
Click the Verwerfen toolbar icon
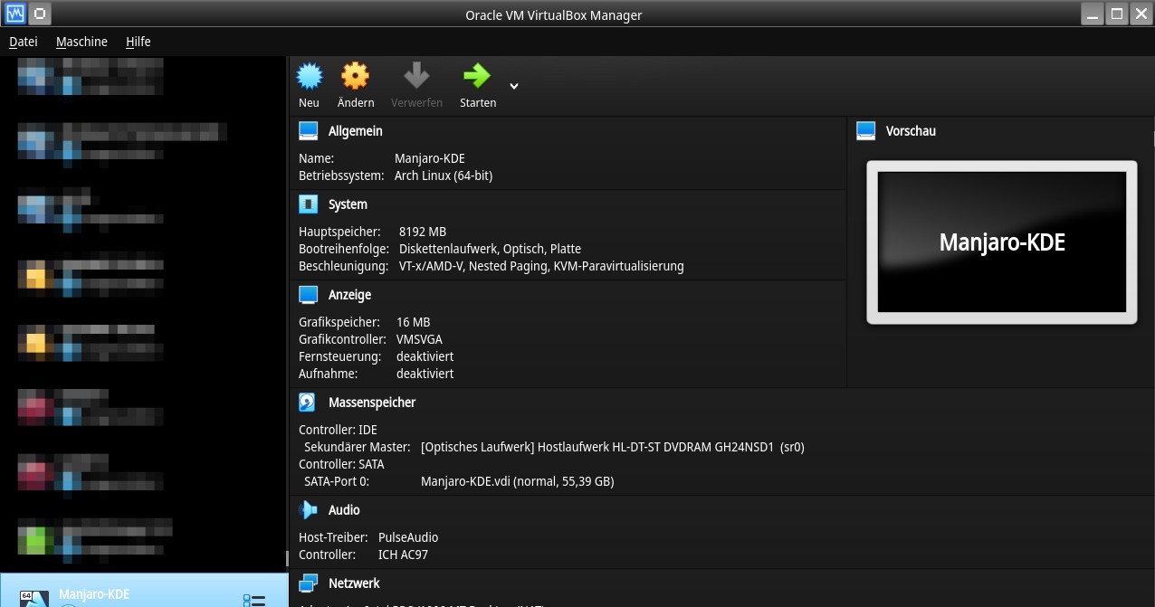416,75
